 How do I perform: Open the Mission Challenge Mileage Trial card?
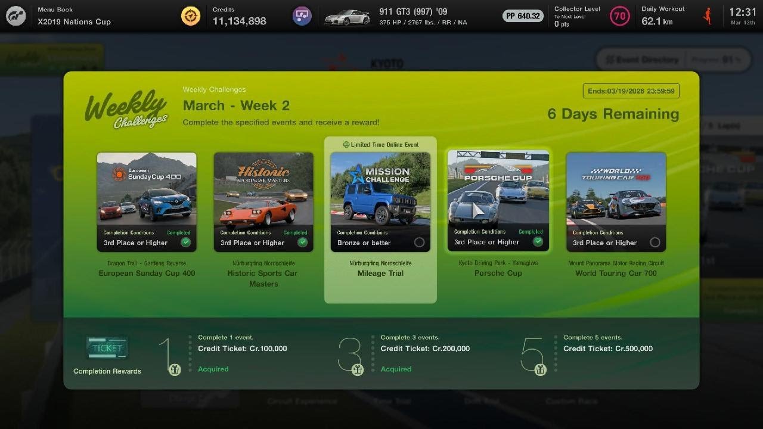coord(380,202)
